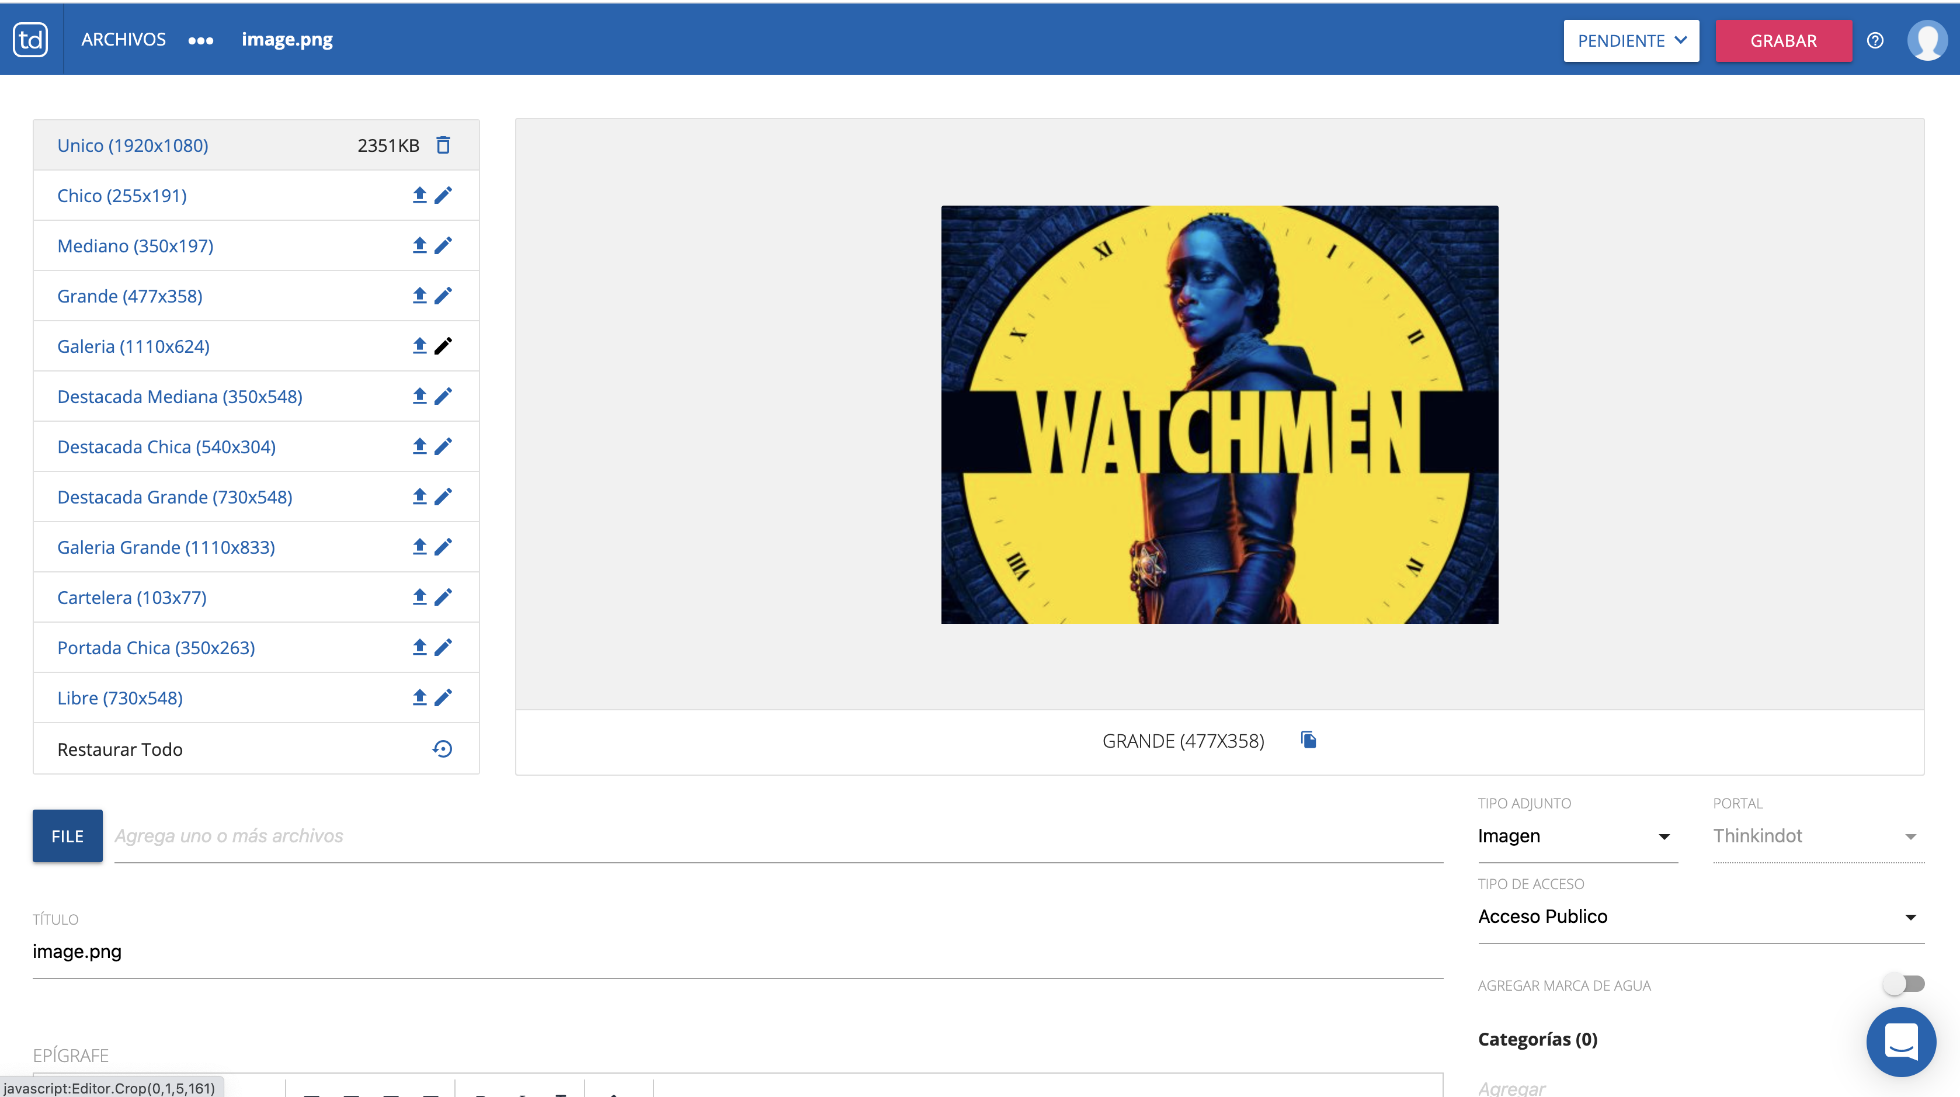Image resolution: width=1960 pixels, height=1097 pixels.
Task: Click the FILE upload button
Action: (67, 836)
